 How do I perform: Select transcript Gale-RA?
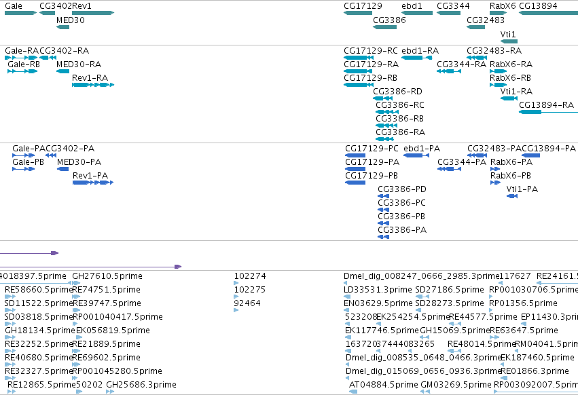click(x=21, y=58)
